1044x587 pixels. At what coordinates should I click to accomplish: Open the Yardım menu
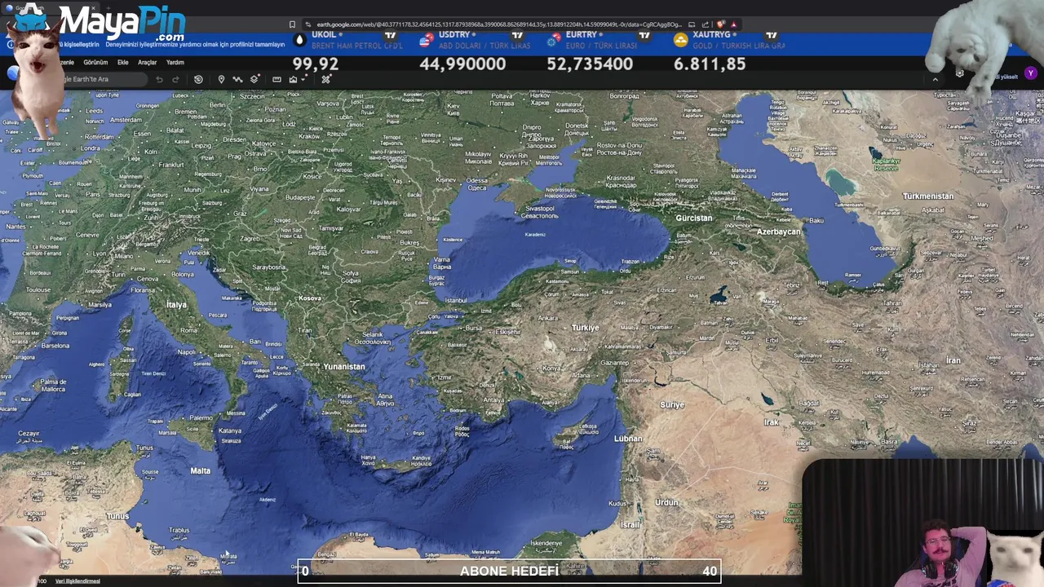point(175,62)
